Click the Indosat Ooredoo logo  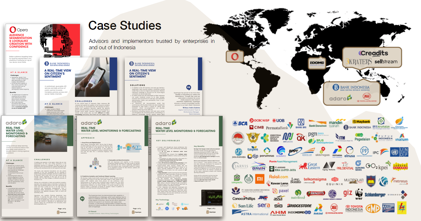(x=400, y=167)
